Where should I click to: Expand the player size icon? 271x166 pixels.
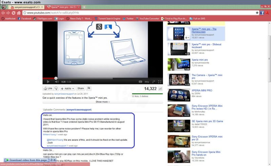(153, 82)
